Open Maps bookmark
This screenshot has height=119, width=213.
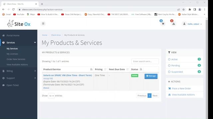31,14
